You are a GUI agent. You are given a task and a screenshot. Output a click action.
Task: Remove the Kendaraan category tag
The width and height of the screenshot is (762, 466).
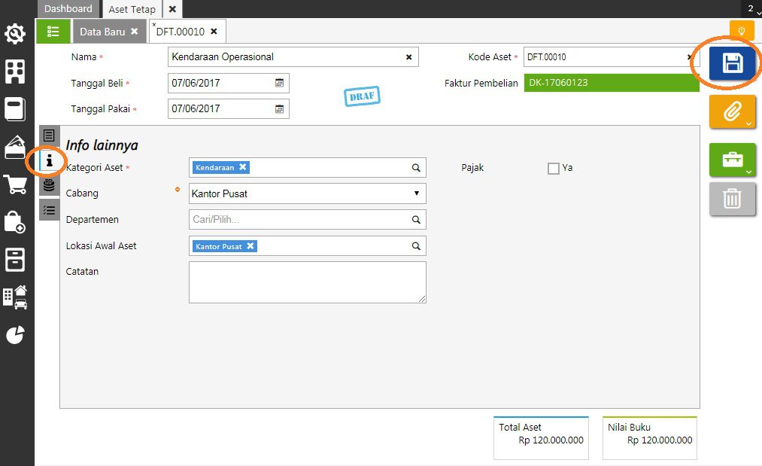[243, 167]
